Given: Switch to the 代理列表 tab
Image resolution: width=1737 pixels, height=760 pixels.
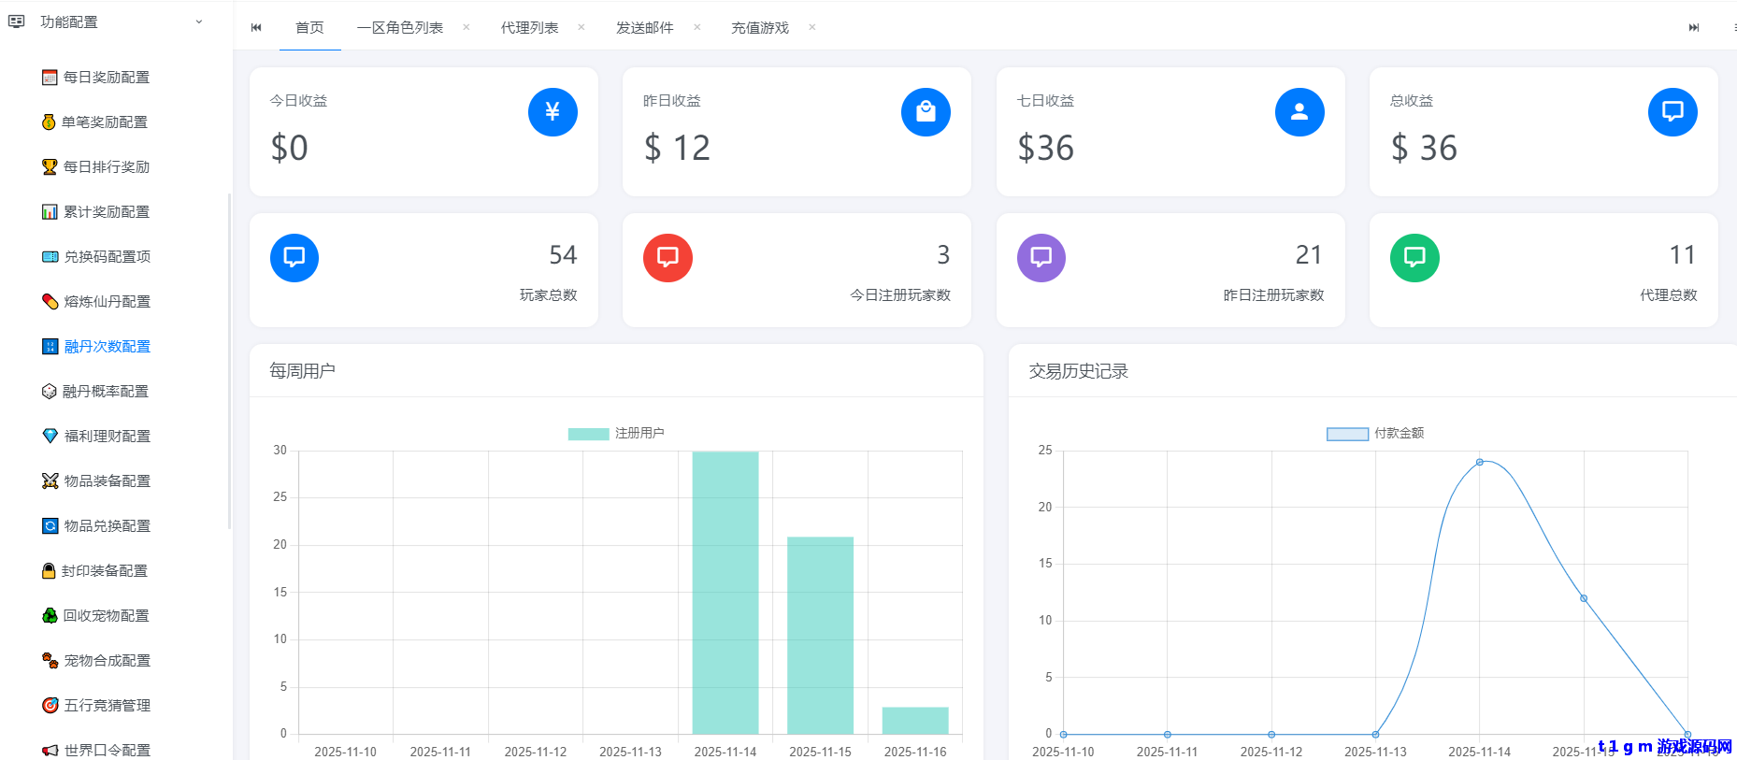Looking at the screenshot, I should pos(529,28).
